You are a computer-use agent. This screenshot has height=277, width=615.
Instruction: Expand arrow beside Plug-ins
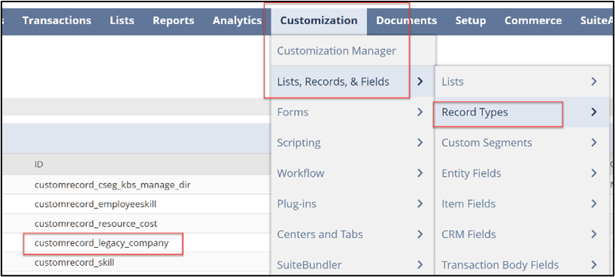[x=420, y=203]
